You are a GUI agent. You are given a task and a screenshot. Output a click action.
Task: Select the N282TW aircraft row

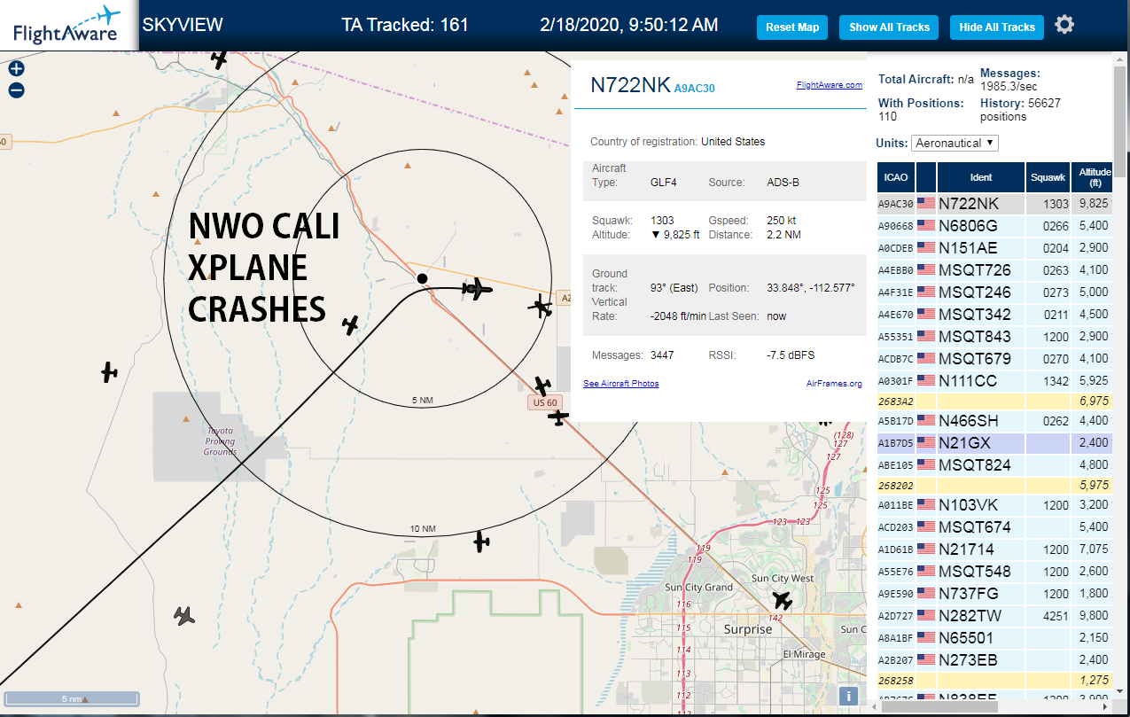(994, 616)
